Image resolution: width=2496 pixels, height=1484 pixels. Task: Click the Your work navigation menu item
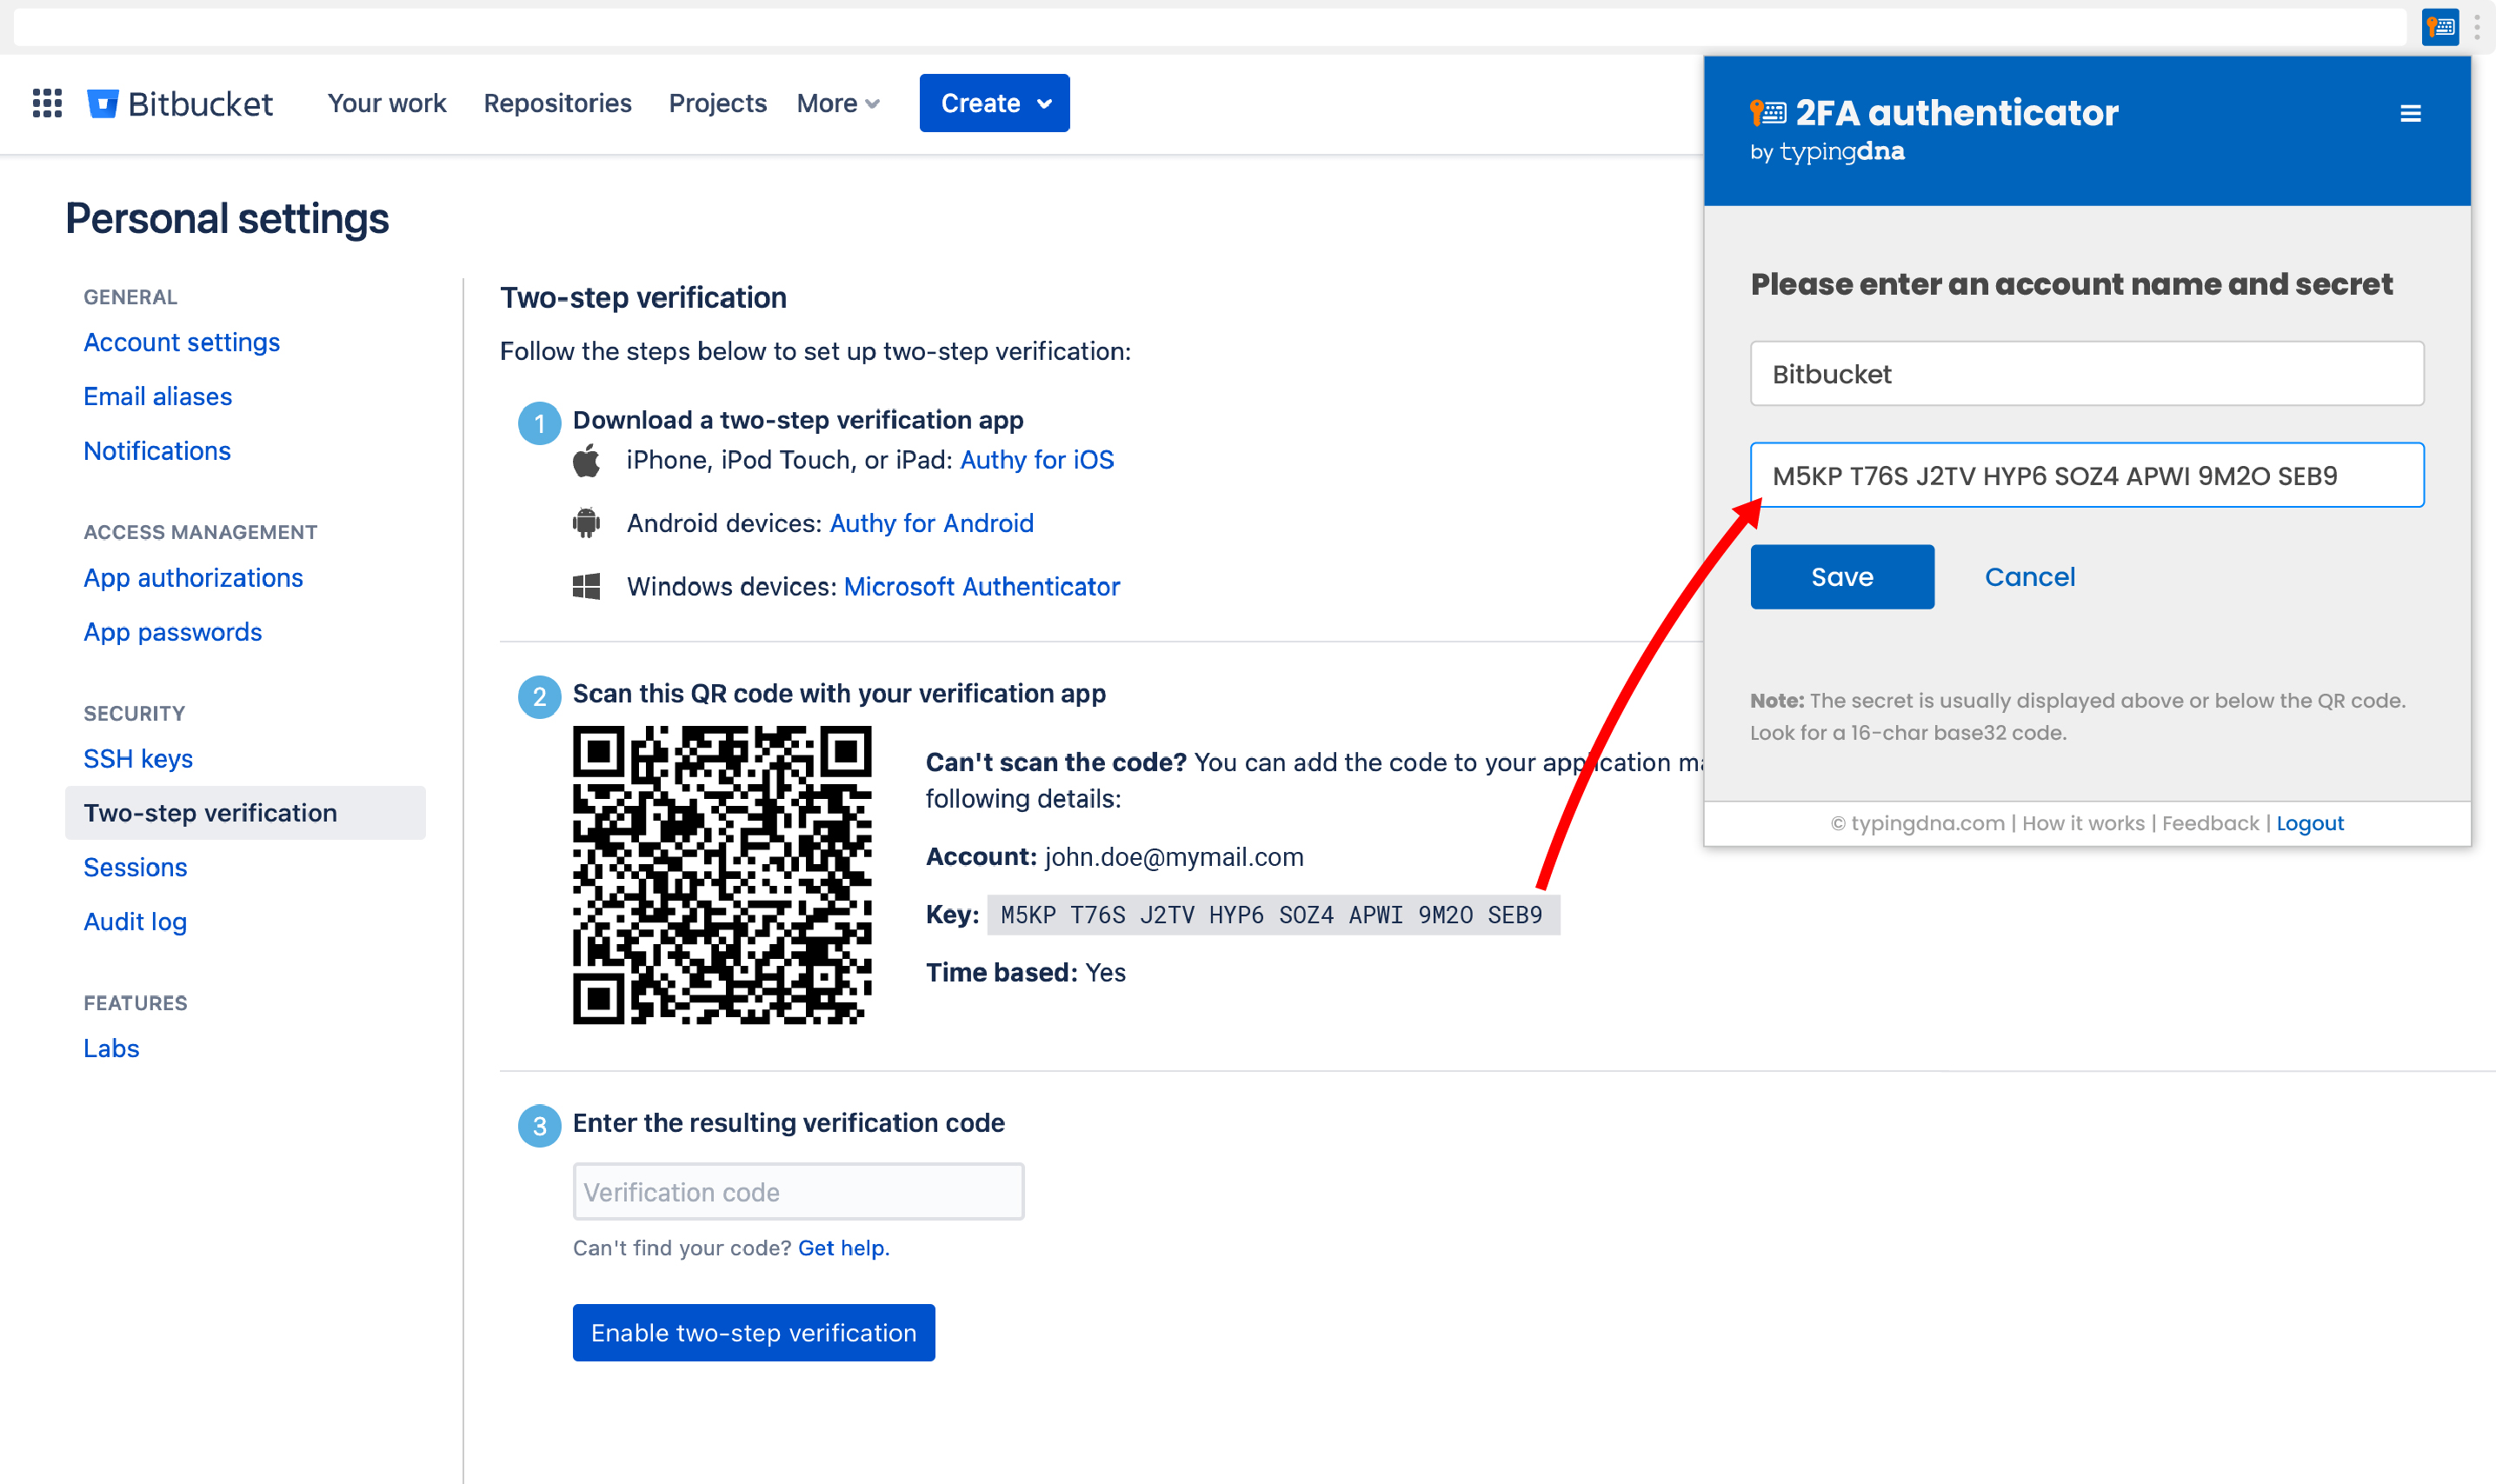point(385,103)
